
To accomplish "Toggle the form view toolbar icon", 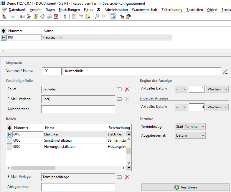I will (x=113, y=16).
